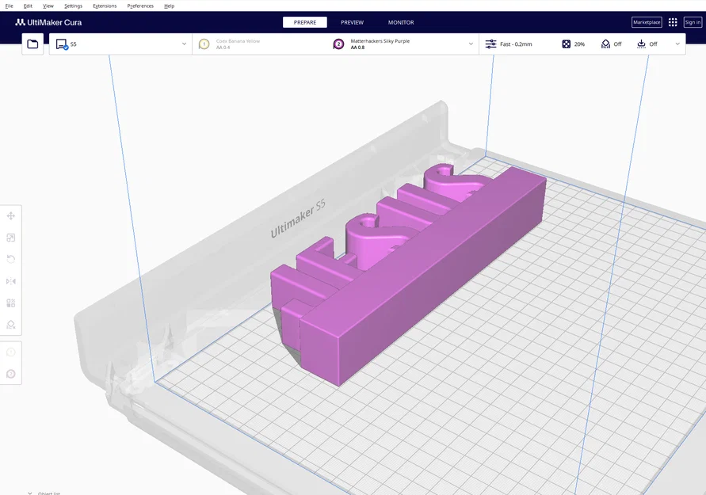This screenshot has height=495, width=706.
Task: Open the Marketplace button
Action: click(x=647, y=22)
